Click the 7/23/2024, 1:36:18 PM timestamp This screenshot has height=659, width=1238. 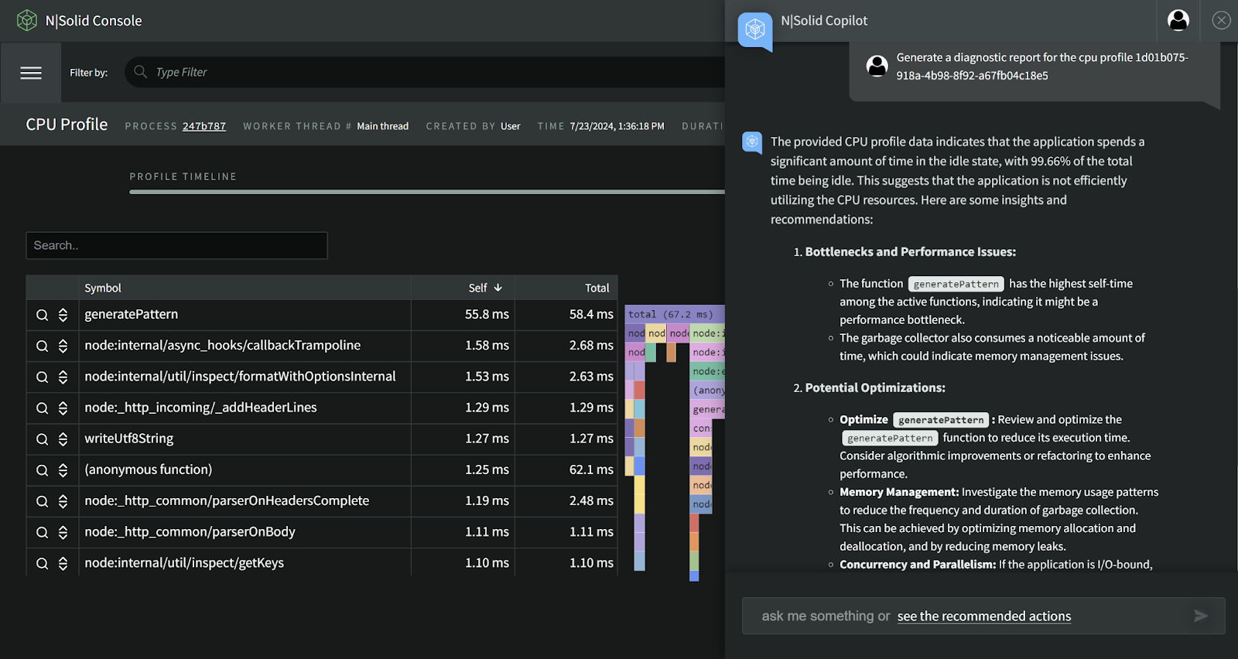click(617, 126)
